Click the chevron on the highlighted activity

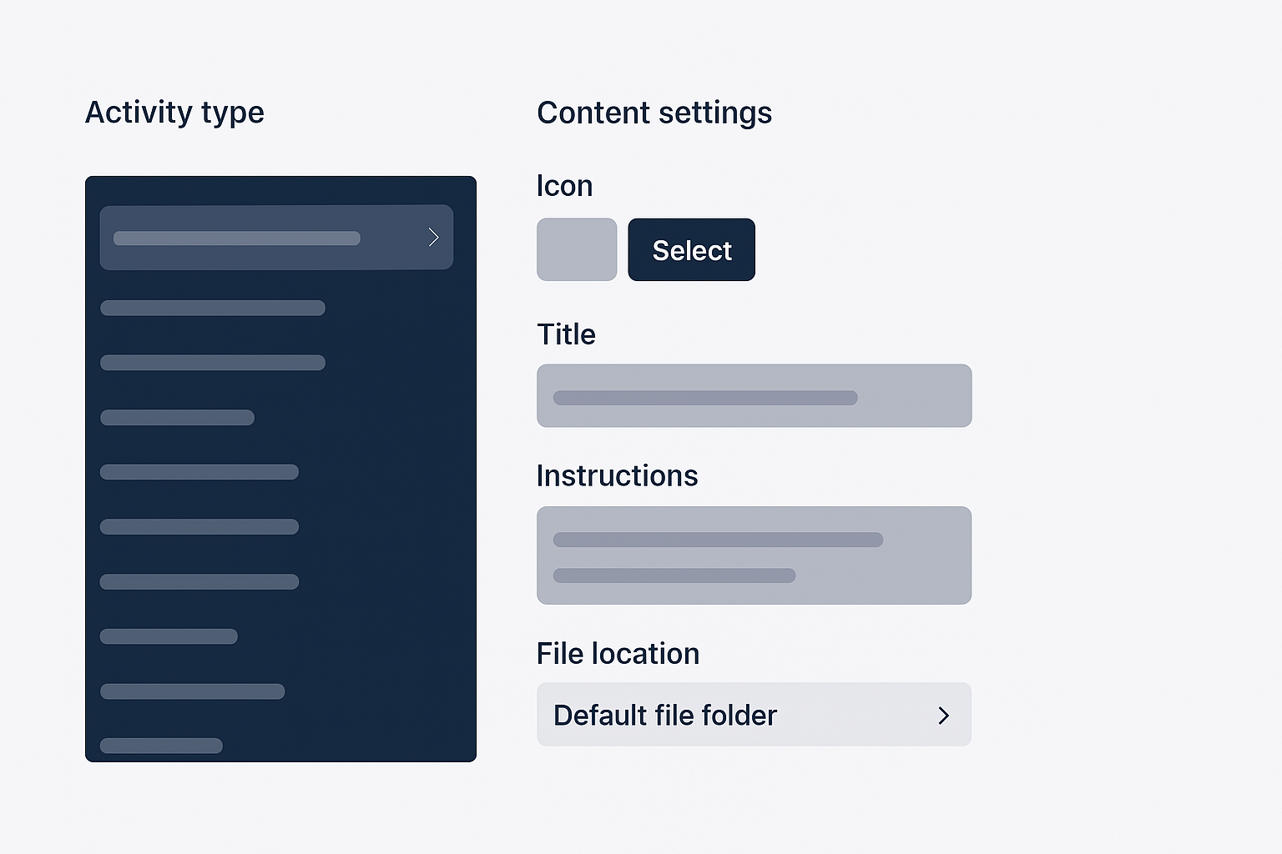pos(433,237)
